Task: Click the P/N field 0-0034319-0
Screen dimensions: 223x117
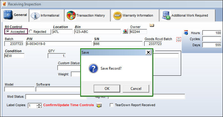Action: 59,44
